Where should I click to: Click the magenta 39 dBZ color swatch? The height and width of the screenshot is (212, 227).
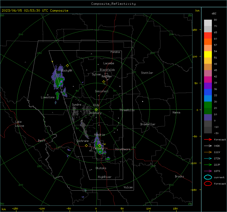[208, 79]
